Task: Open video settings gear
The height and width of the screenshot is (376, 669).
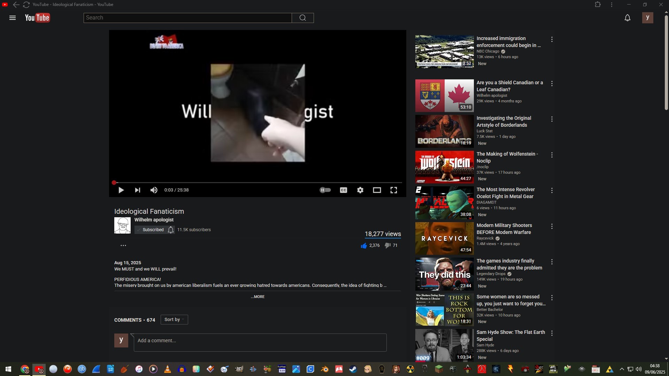Action: (360, 190)
